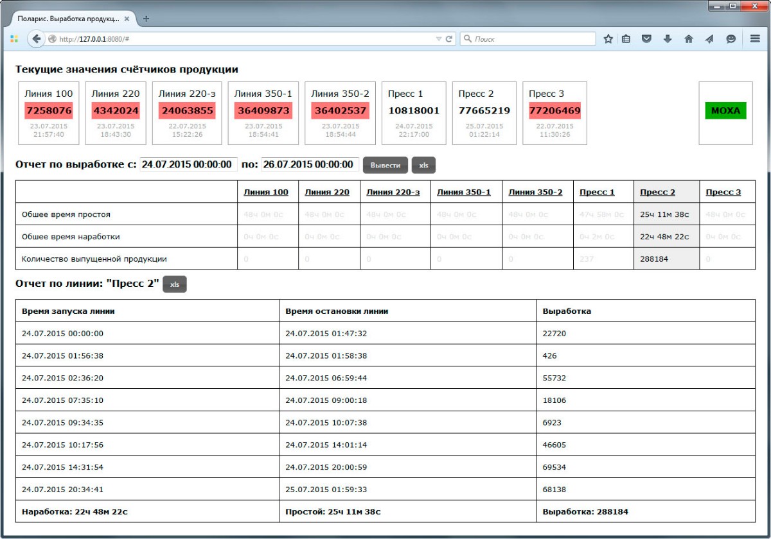
Task: Open Пресс 3 column header link
Action: [x=723, y=192]
